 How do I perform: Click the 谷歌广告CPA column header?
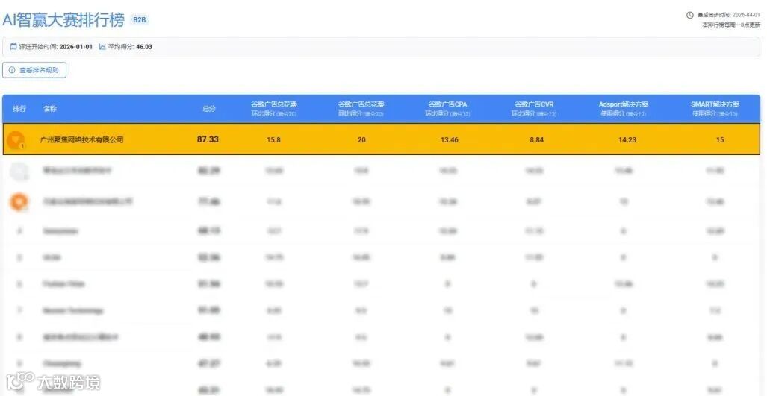tap(447, 108)
